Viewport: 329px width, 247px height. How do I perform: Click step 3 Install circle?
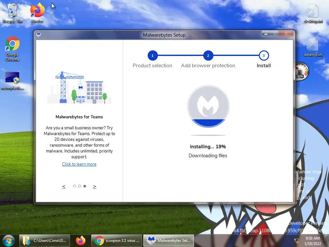pos(264,56)
